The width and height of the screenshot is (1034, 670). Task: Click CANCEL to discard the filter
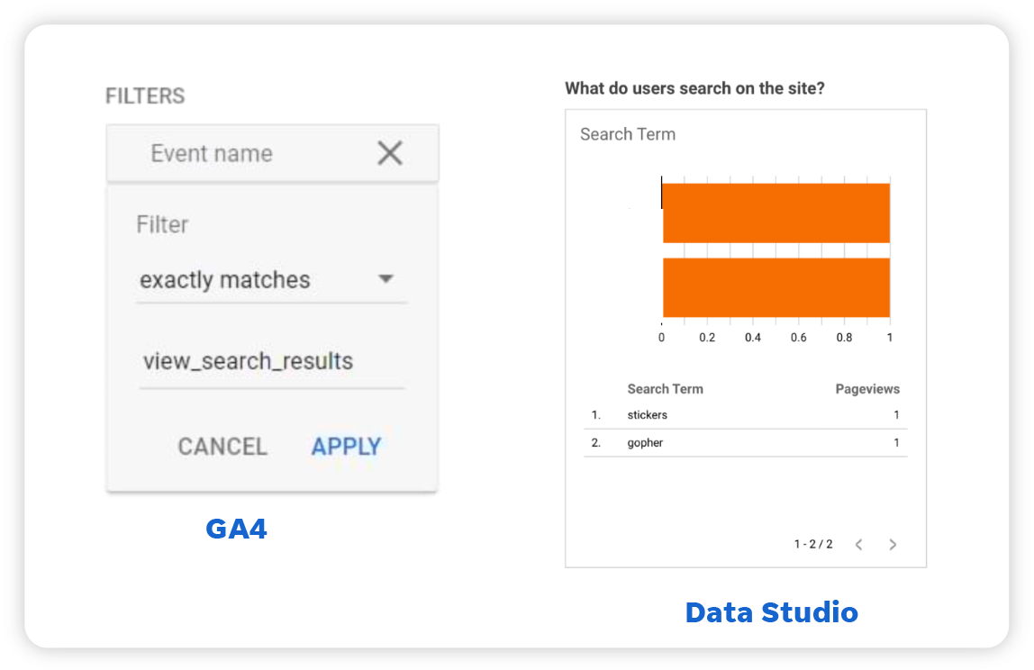(222, 446)
